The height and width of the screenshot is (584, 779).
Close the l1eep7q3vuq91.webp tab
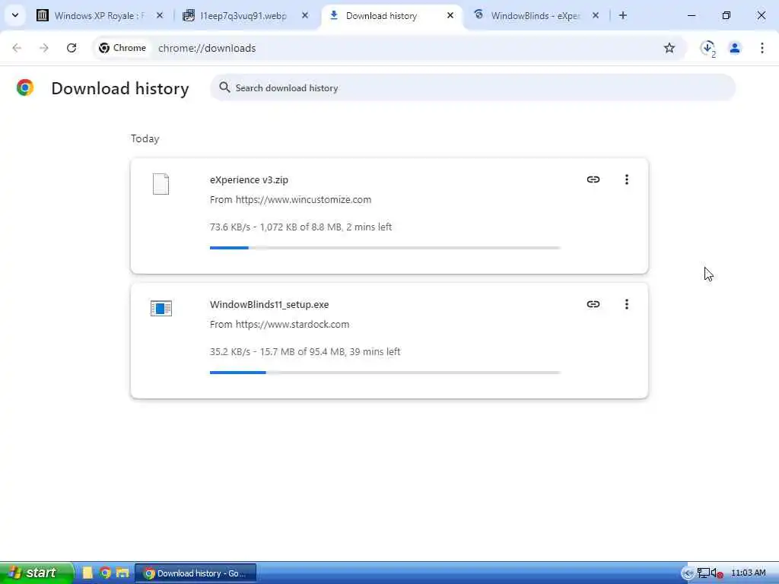(305, 16)
